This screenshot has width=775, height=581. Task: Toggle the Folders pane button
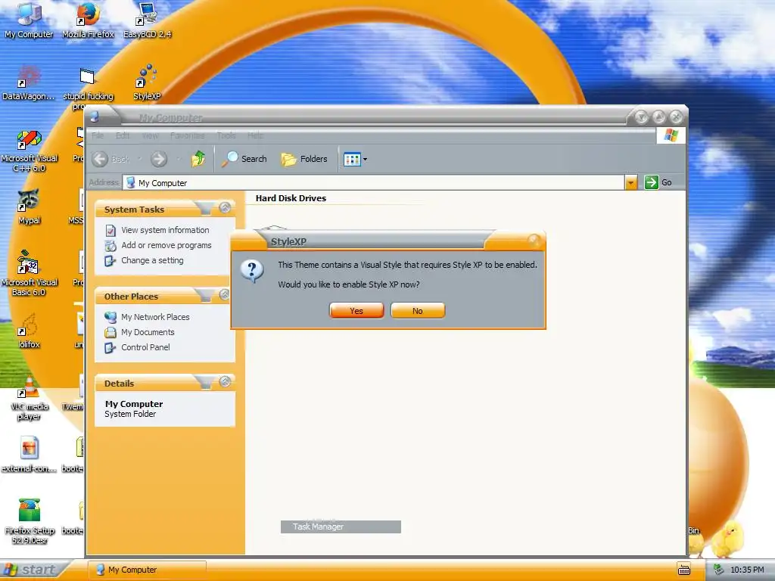click(x=304, y=159)
